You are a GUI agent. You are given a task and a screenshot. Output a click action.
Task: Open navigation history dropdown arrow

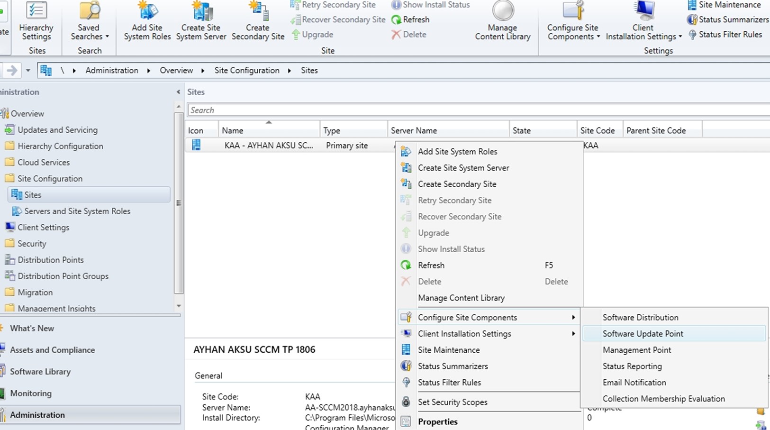(x=28, y=71)
